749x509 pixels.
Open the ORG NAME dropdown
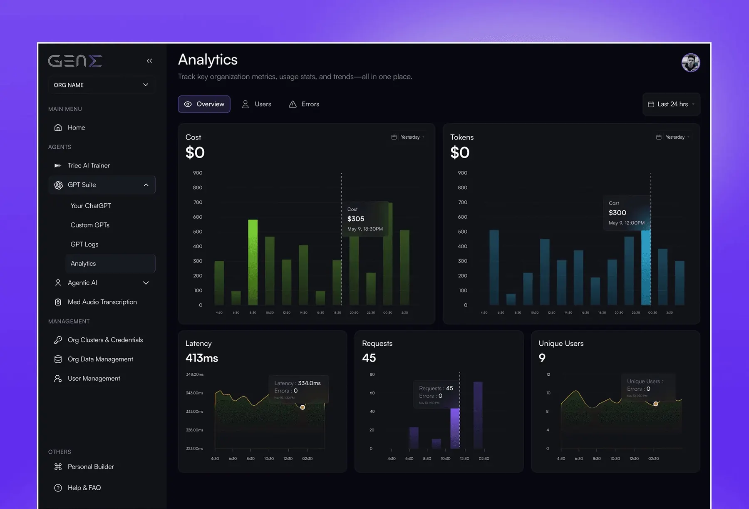[101, 85]
